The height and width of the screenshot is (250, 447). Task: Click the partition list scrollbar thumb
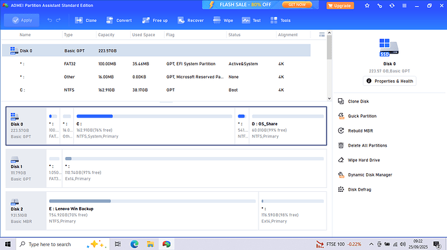coord(329,48)
